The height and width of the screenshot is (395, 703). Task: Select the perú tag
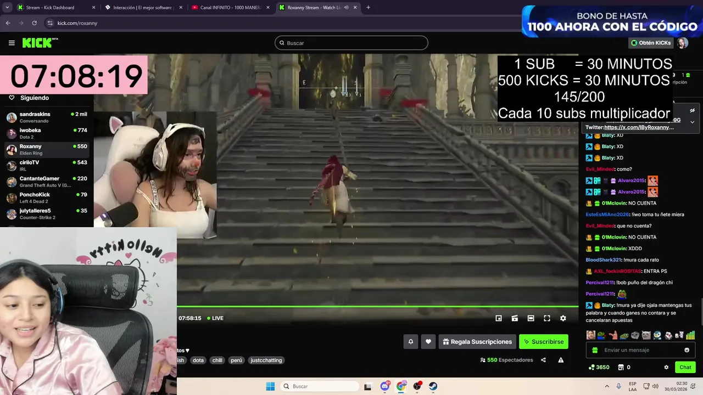point(236,360)
